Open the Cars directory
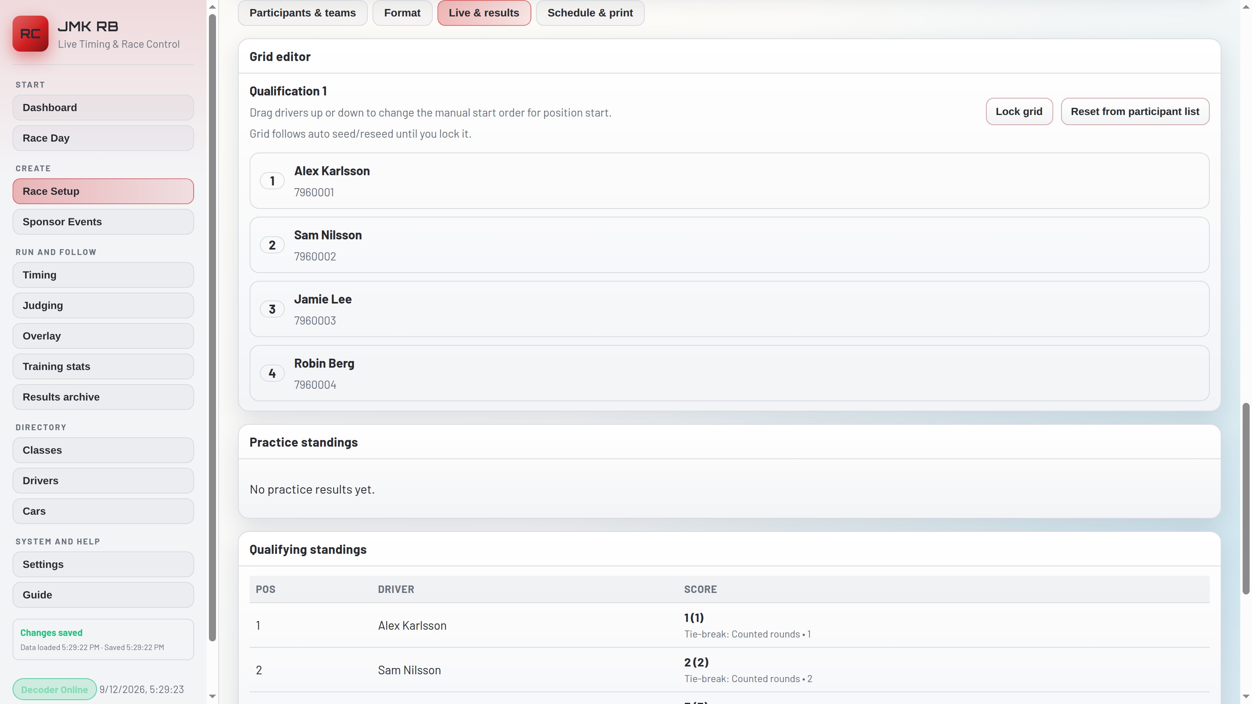The width and height of the screenshot is (1252, 704). (x=103, y=511)
